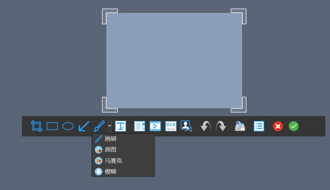Open the list menu icon
The height and width of the screenshot is (190, 330).
pyautogui.click(x=259, y=126)
